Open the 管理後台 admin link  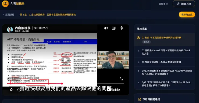coord(163,4)
